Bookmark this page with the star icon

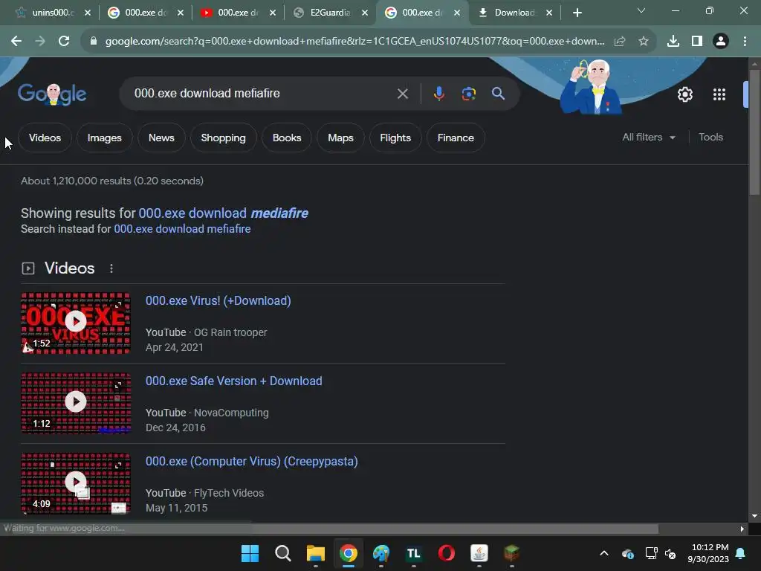pyautogui.click(x=643, y=42)
